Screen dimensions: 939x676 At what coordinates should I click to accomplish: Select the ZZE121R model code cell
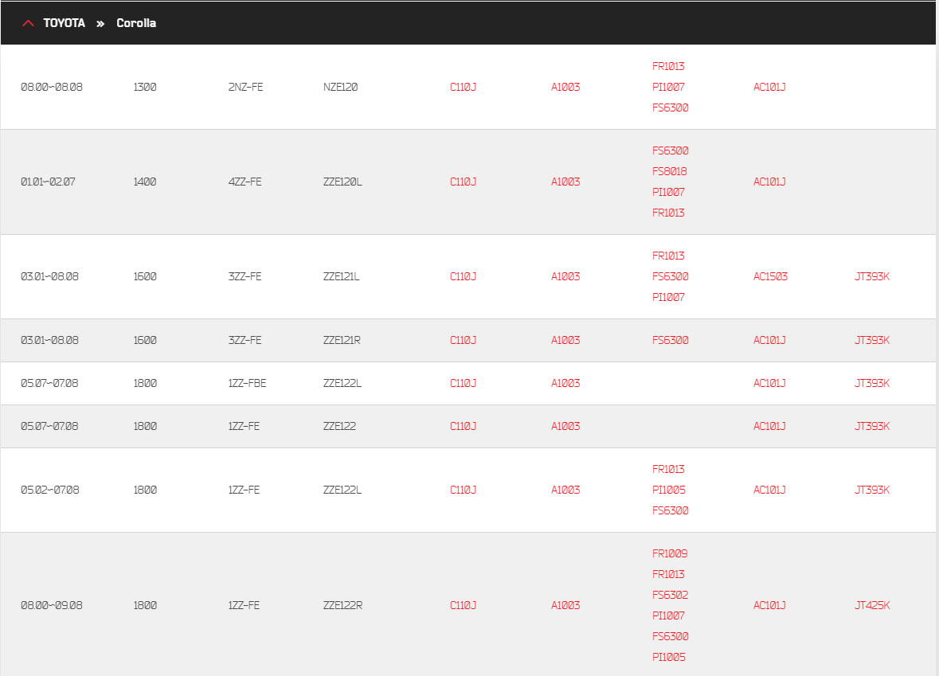point(342,341)
